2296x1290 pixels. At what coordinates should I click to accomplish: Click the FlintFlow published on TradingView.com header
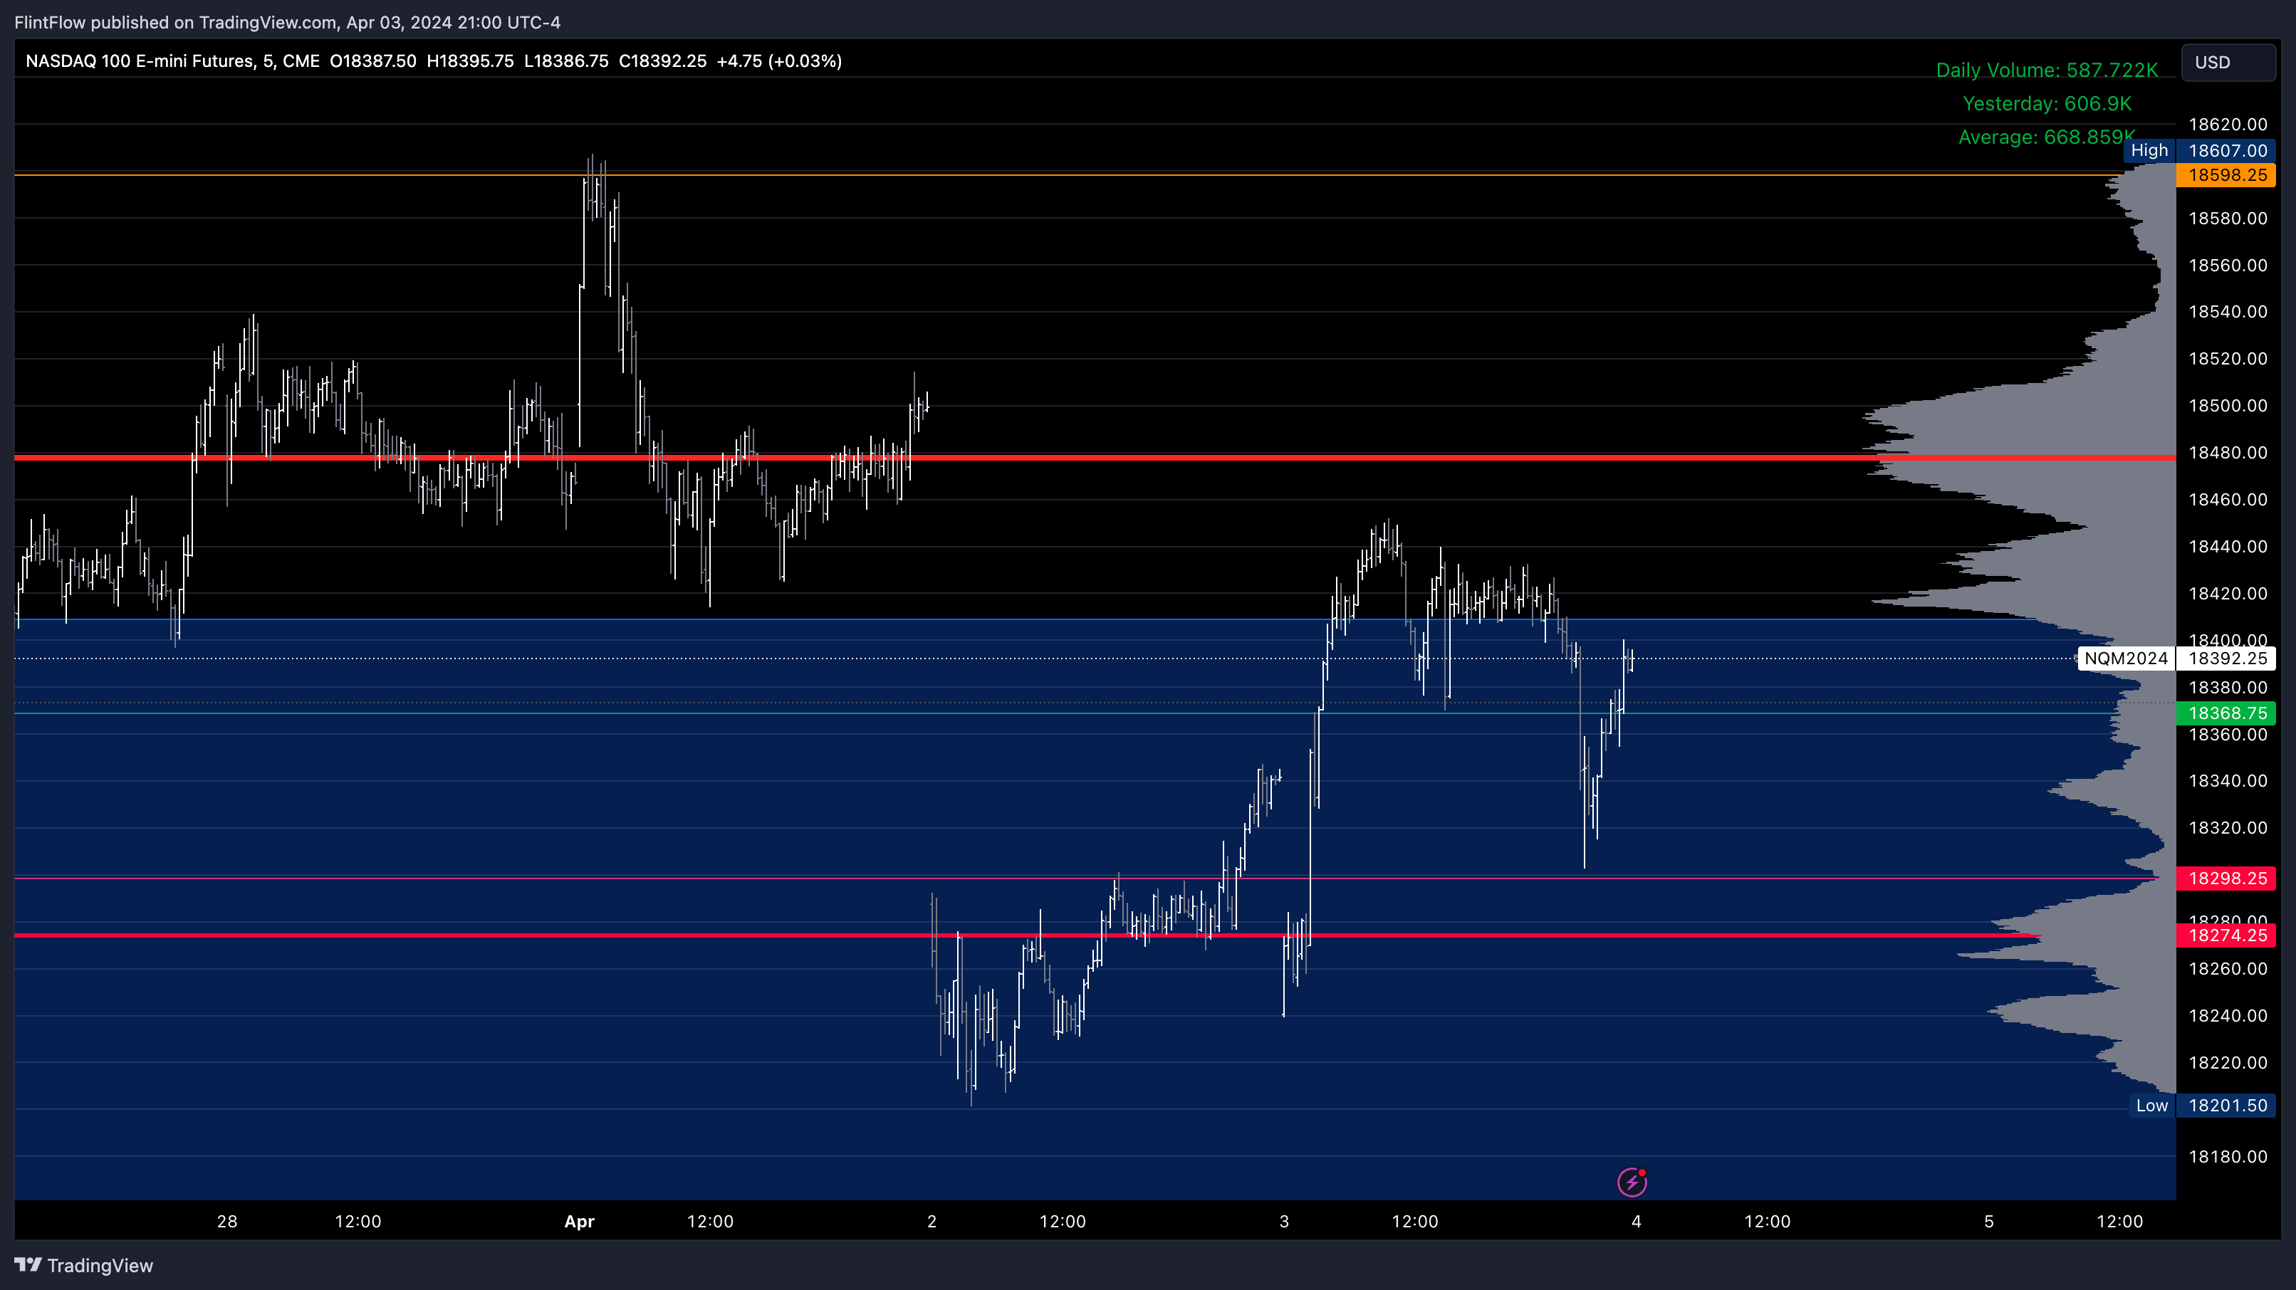(x=287, y=22)
